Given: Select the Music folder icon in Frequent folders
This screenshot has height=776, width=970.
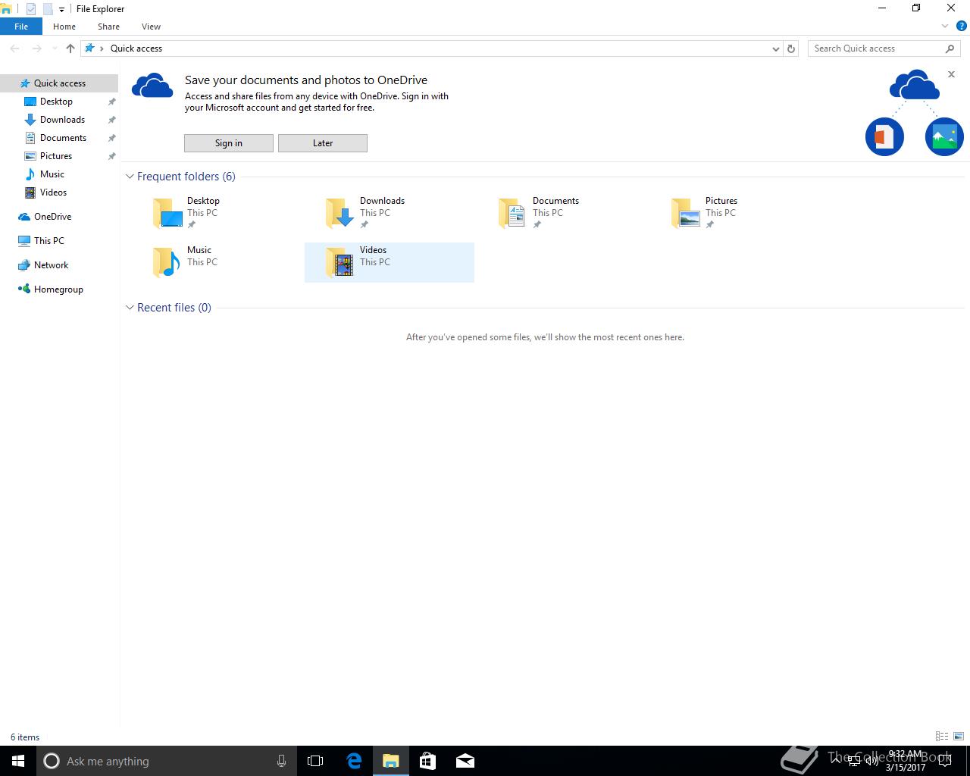Looking at the screenshot, I should 167,262.
